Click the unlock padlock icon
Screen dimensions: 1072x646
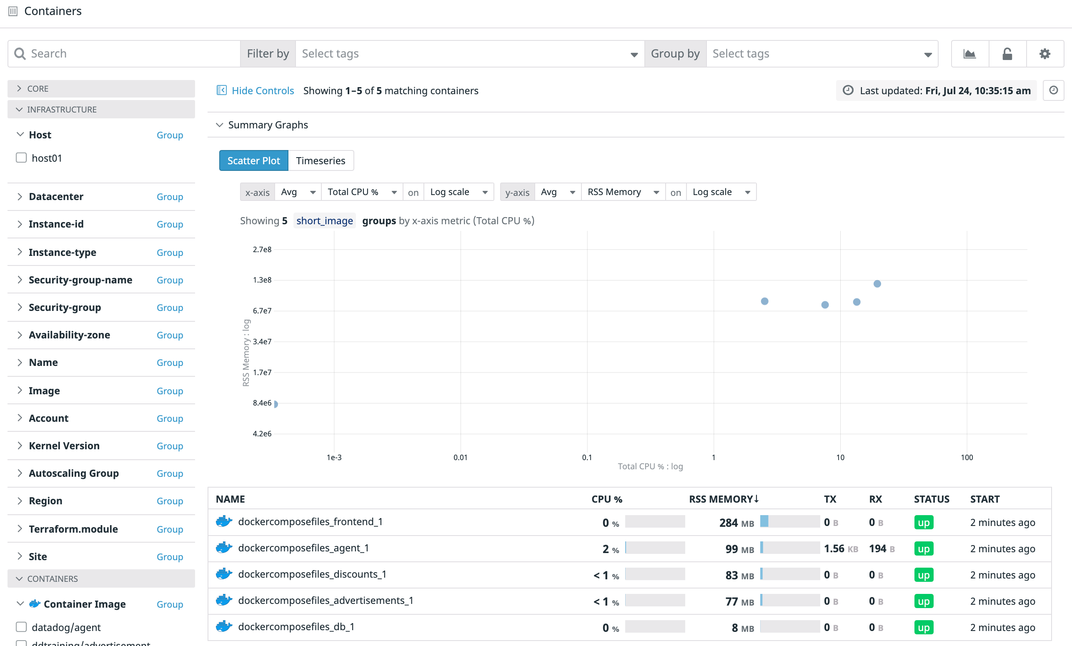1007,54
